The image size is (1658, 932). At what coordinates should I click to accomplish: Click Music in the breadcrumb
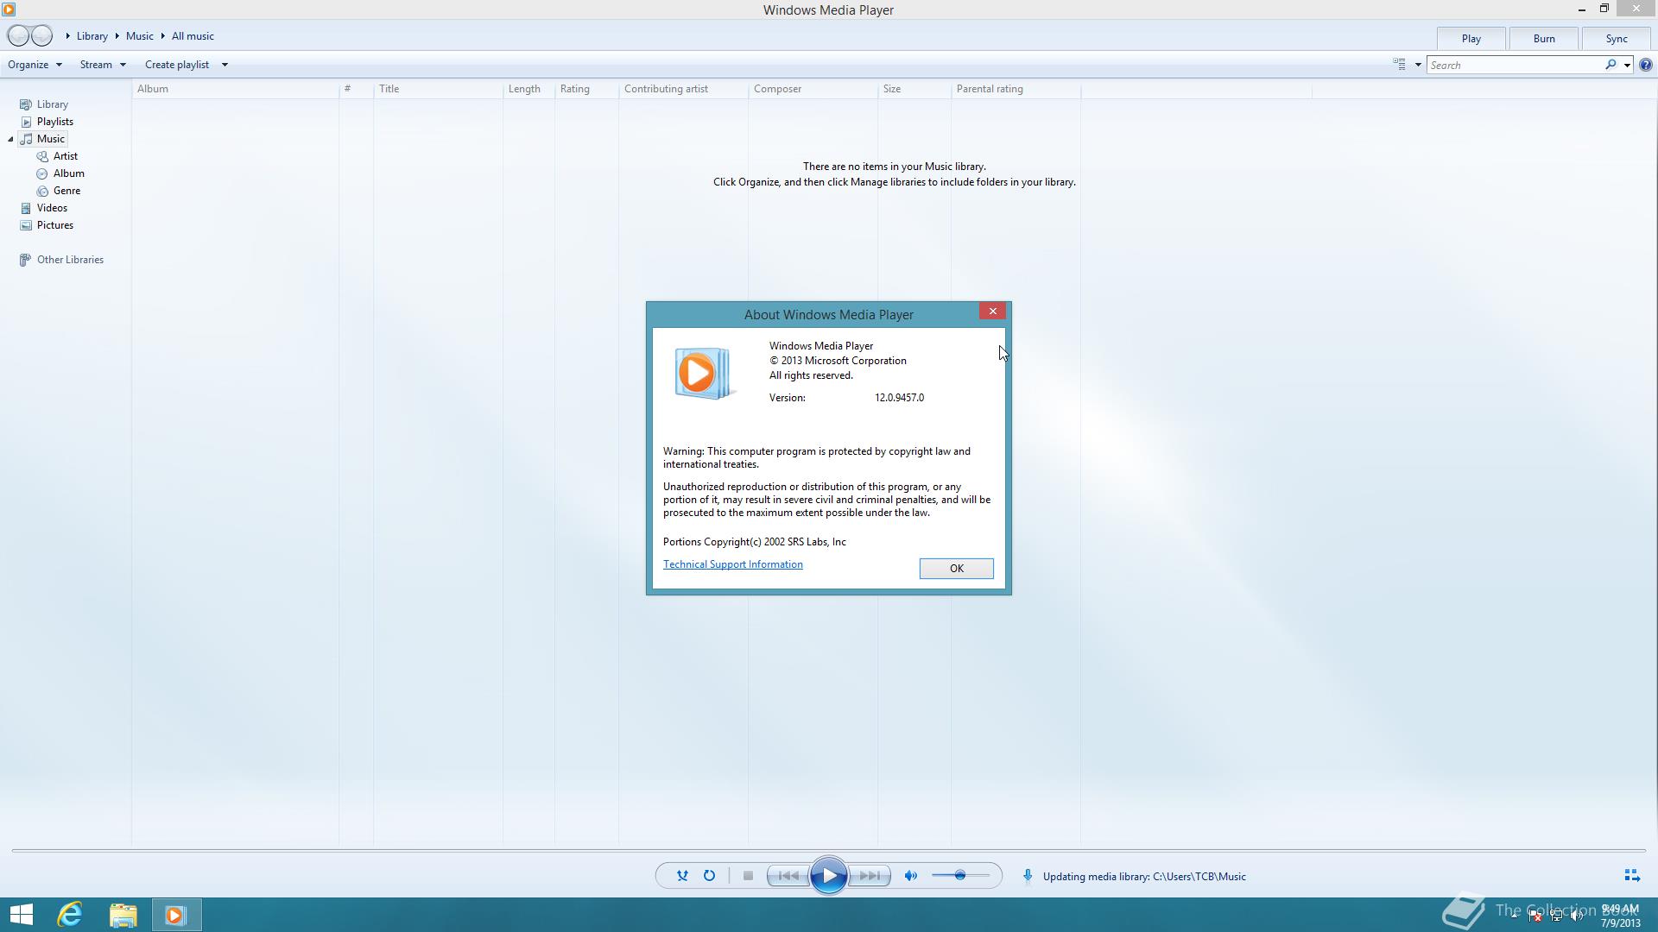139,36
